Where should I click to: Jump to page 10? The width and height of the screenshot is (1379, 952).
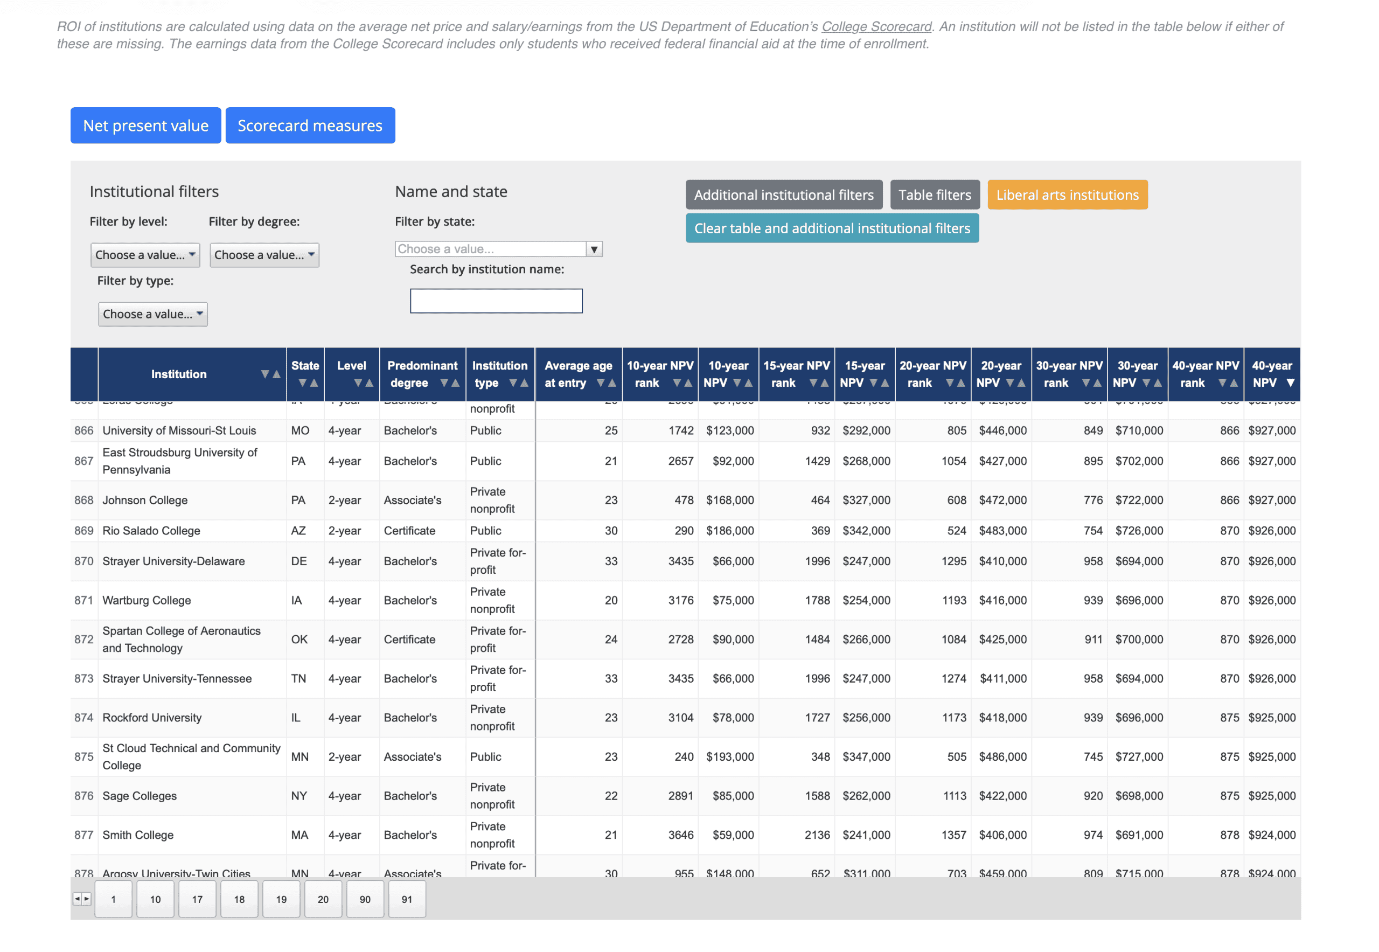point(155,900)
